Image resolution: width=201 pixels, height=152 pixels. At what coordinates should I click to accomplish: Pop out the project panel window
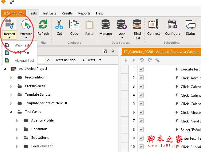(105, 51)
